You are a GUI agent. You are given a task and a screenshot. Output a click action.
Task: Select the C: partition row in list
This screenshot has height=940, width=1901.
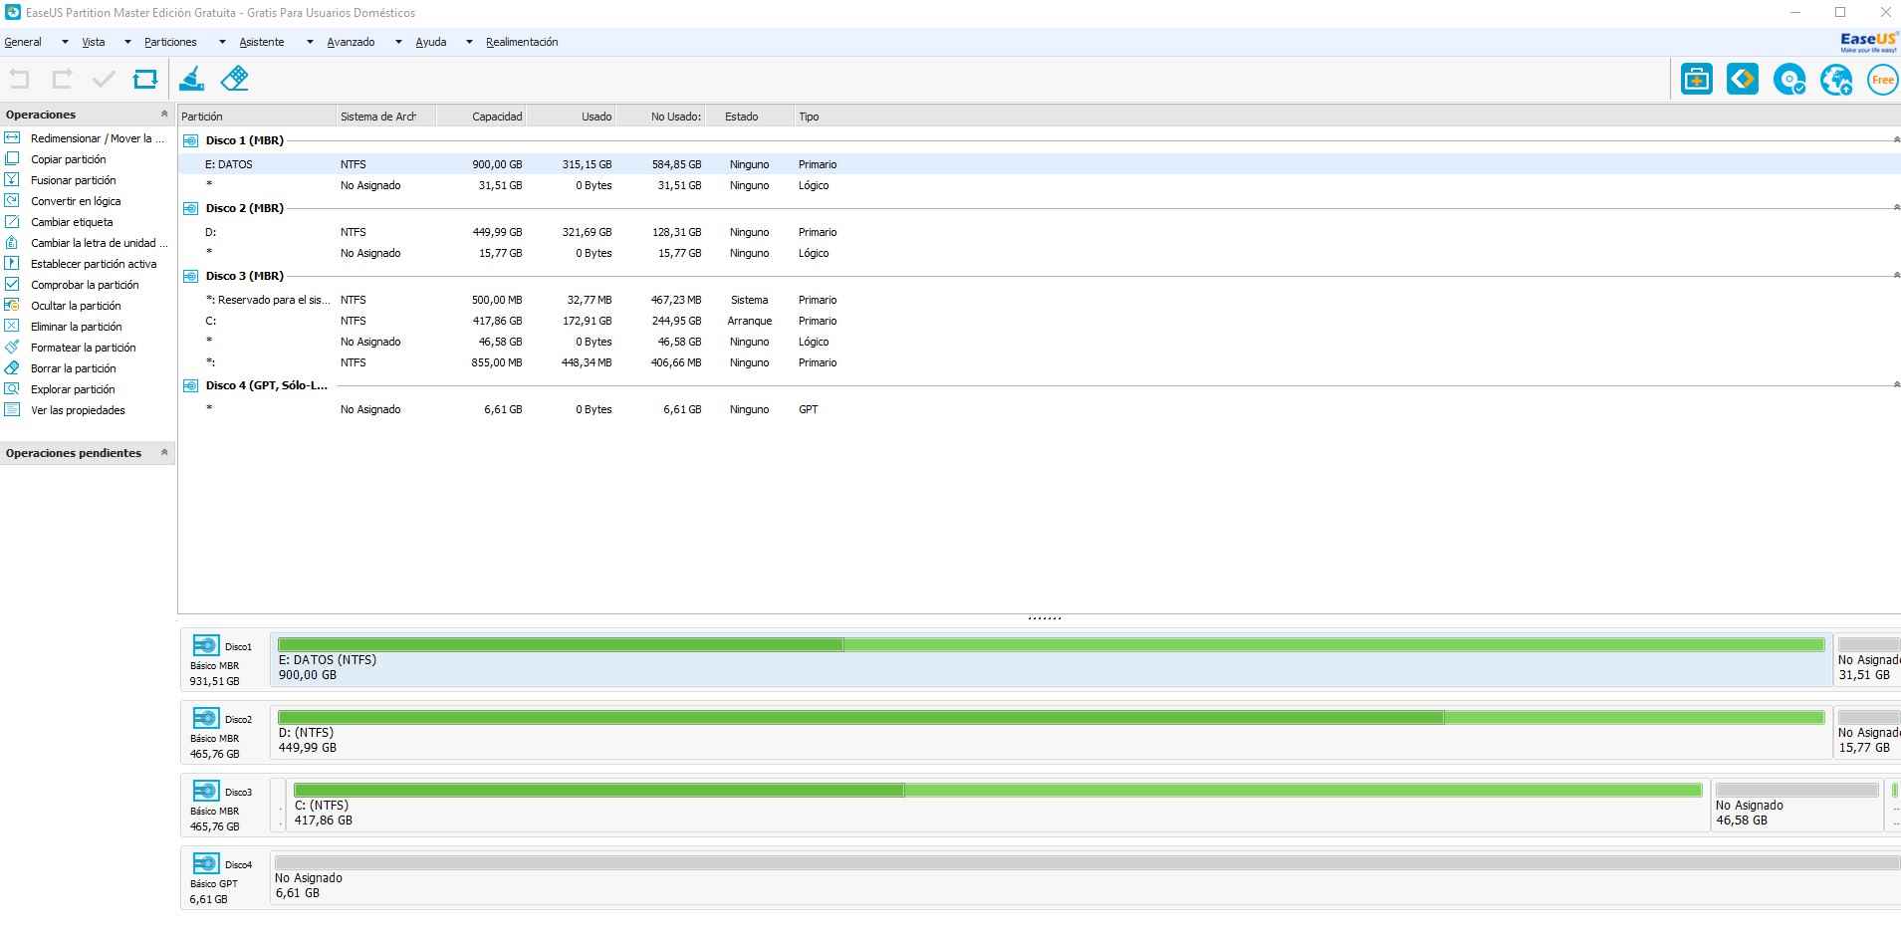click(498, 321)
